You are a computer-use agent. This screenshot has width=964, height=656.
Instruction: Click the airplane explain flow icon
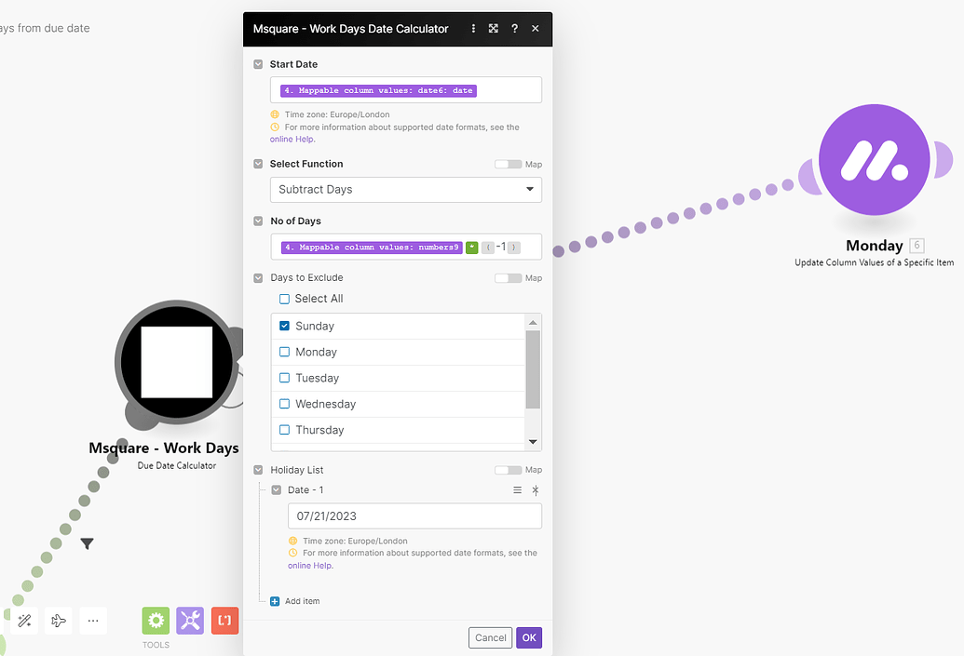tap(59, 621)
